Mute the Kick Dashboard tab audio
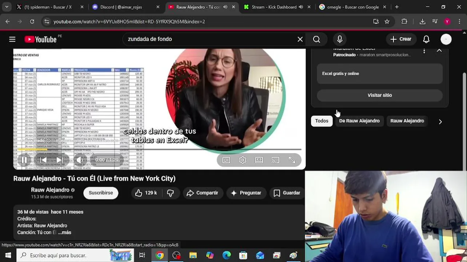The height and width of the screenshot is (262, 467). coord(300,7)
